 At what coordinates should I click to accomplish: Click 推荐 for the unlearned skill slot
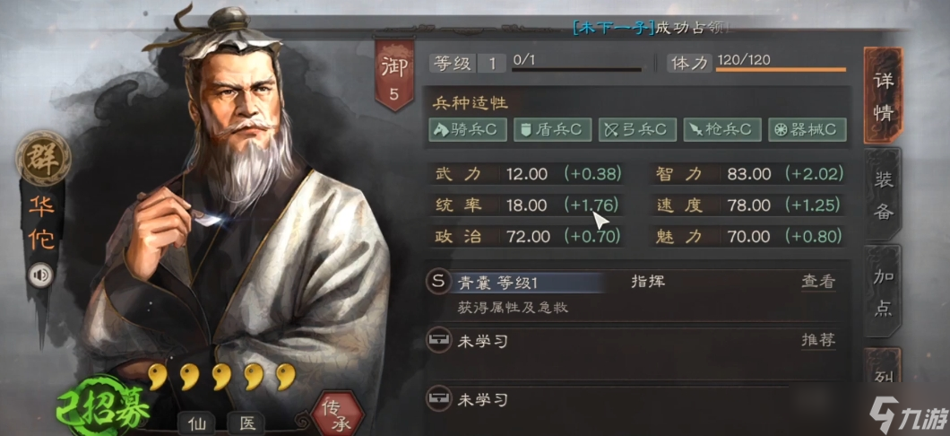[x=818, y=340]
